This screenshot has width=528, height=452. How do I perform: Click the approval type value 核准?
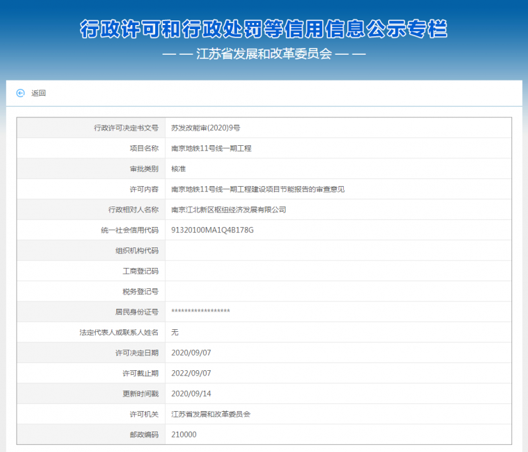178,169
